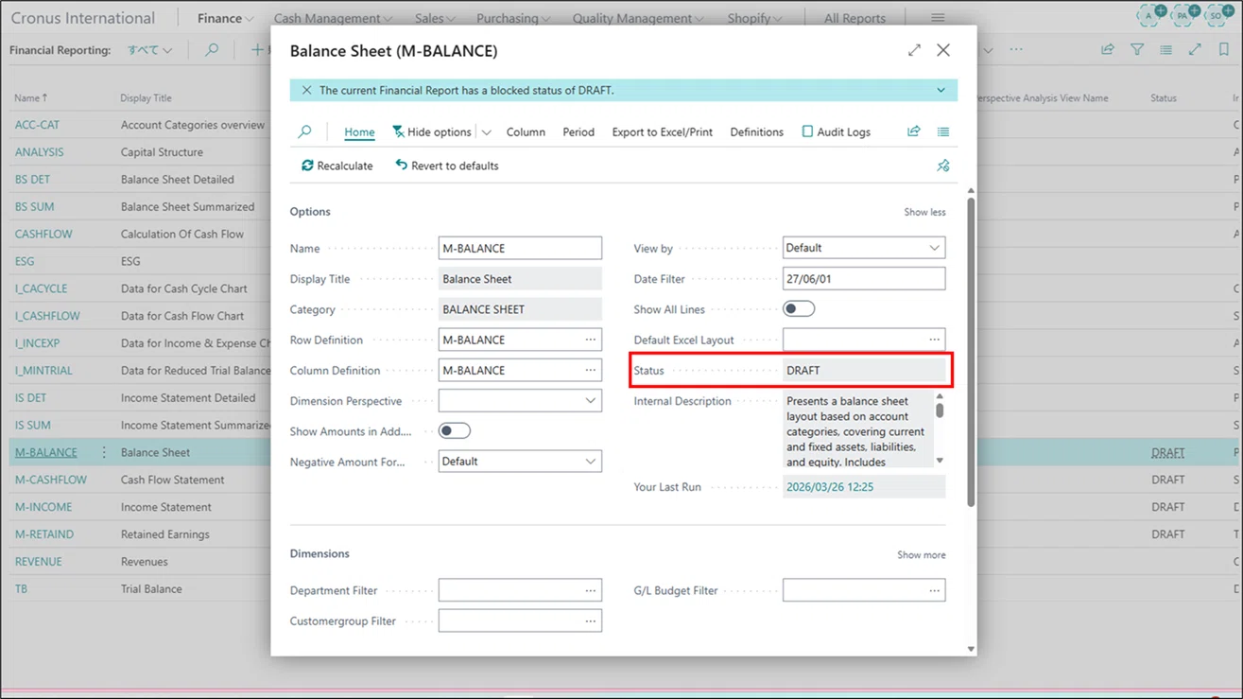Click the bookmark icon on the background page
The width and height of the screenshot is (1243, 699).
[1224, 49]
